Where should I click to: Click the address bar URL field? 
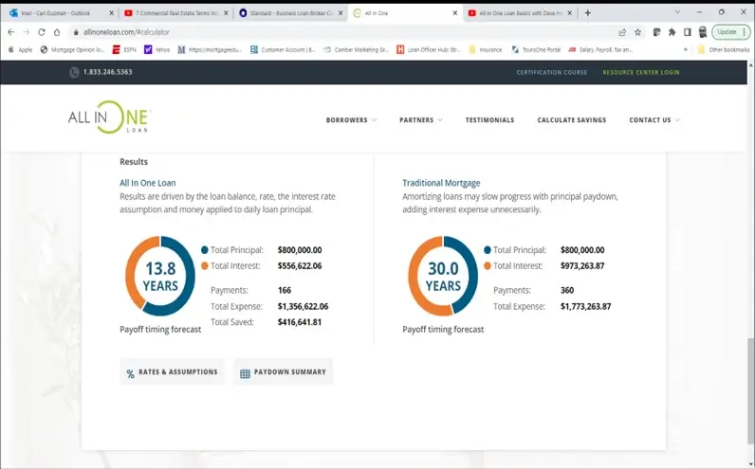337,32
